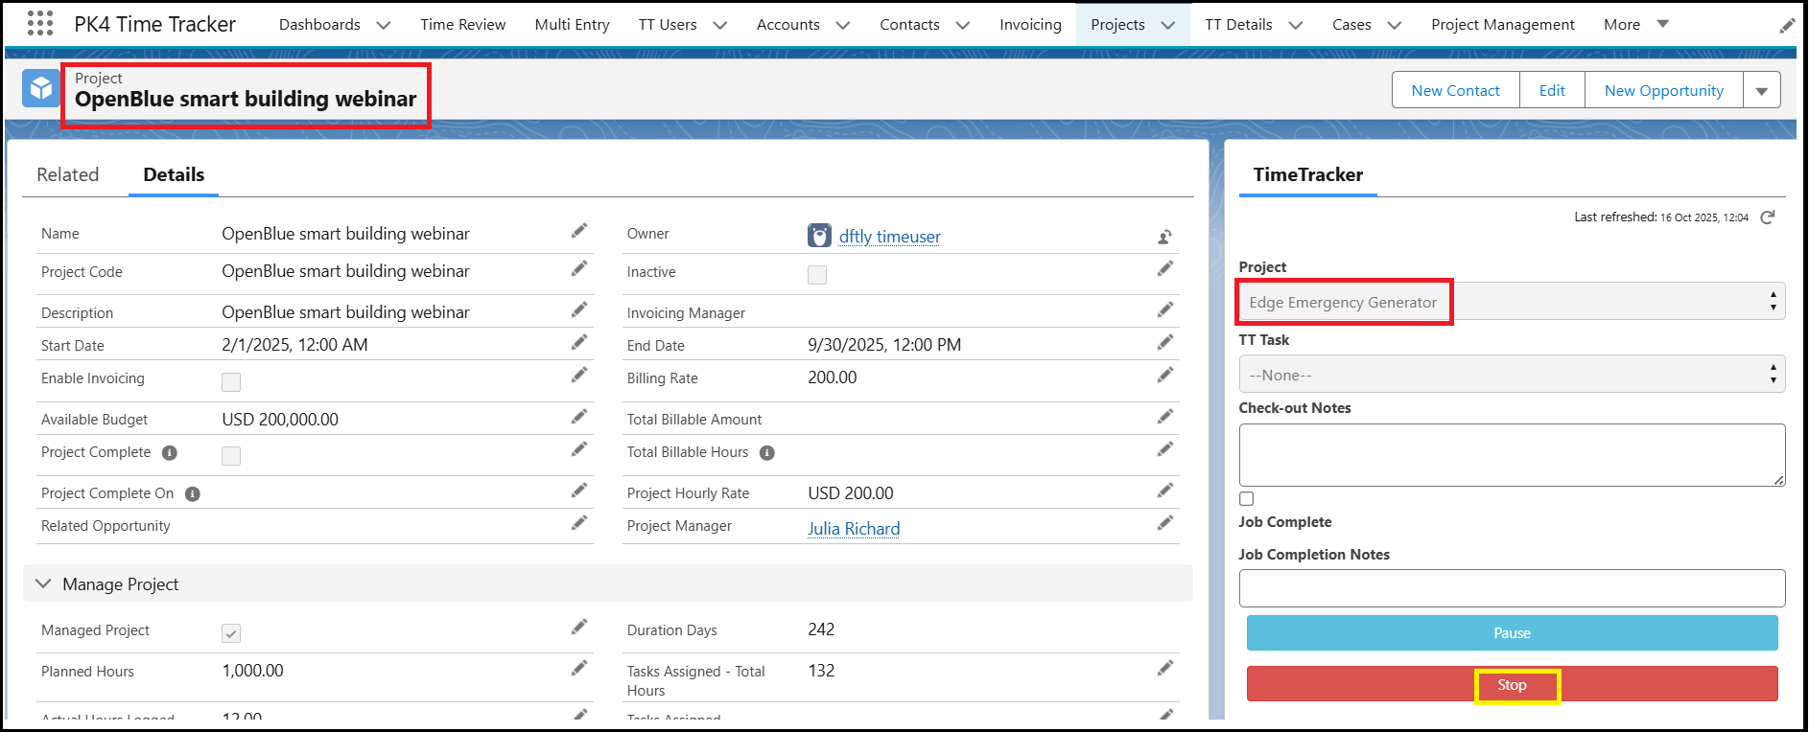Open Time Review in the nav bar
The width and height of the screenshot is (1809, 732).
pos(463,25)
